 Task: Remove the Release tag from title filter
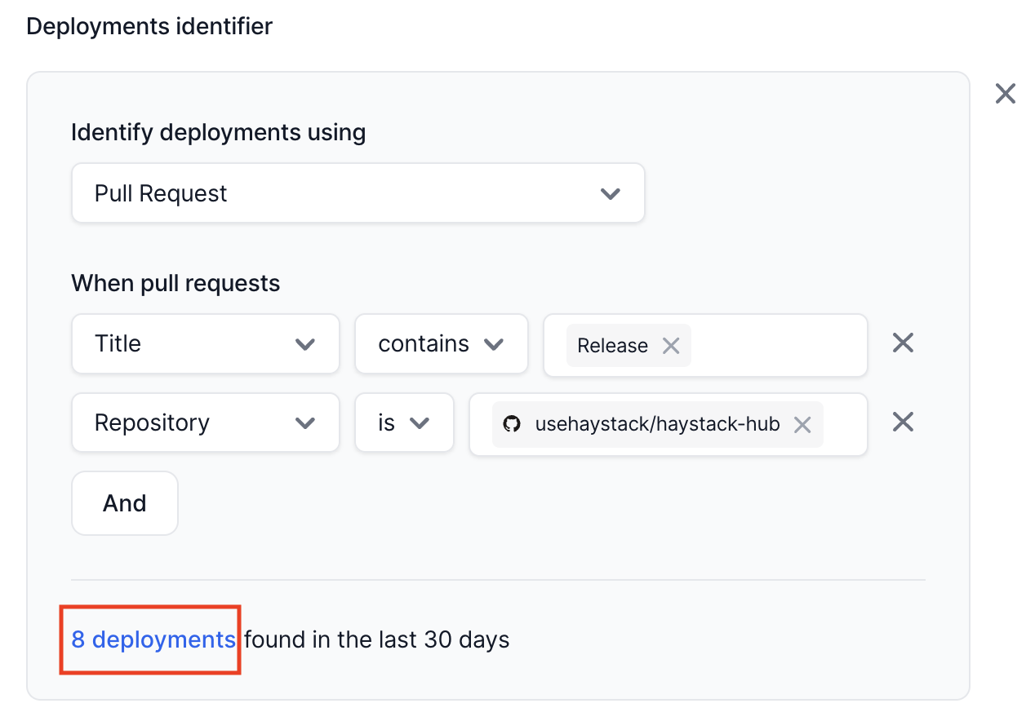point(671,346)
